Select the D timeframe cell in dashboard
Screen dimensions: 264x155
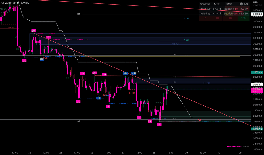(205, 18)
